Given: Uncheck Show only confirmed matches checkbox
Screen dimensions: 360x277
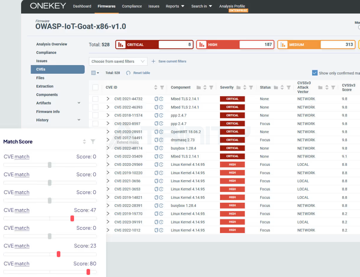Looking at the screenshot, I should [315, 73].
